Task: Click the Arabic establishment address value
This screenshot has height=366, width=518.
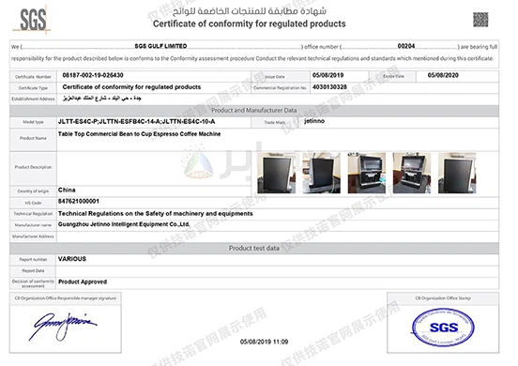Action: point(102,99)
